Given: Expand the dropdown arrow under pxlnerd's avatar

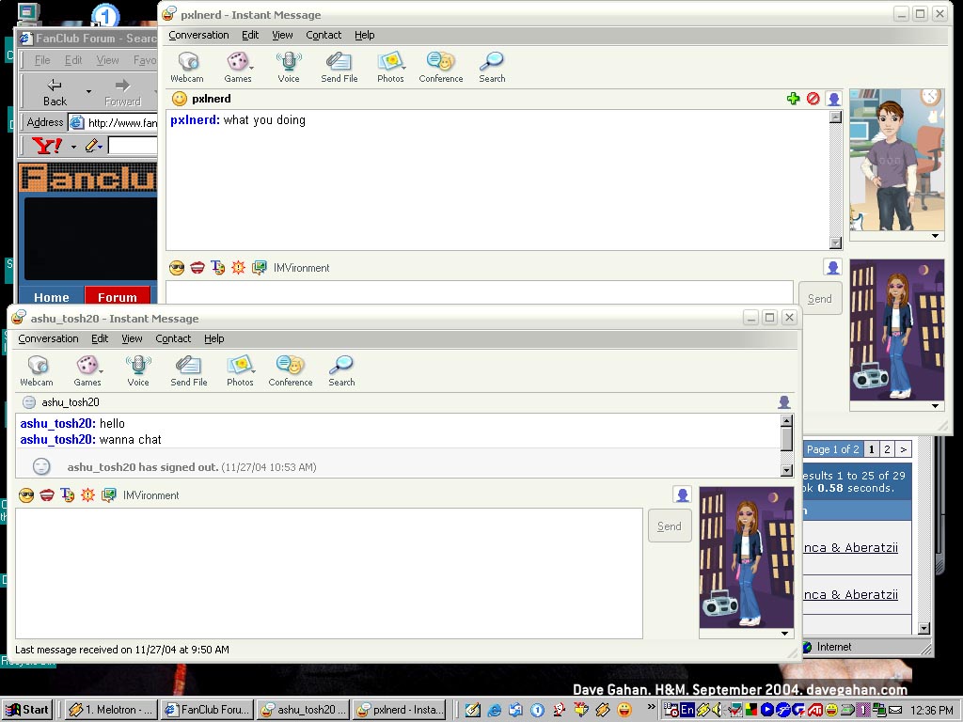Looking at the screenshot, I should click(935, 236).
